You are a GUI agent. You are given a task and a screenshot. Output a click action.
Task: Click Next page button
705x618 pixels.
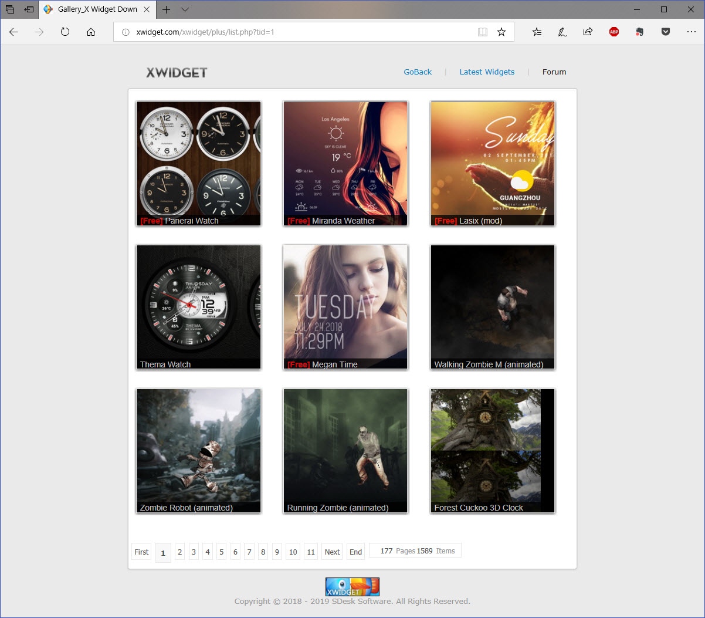click(x=332, y=552)
